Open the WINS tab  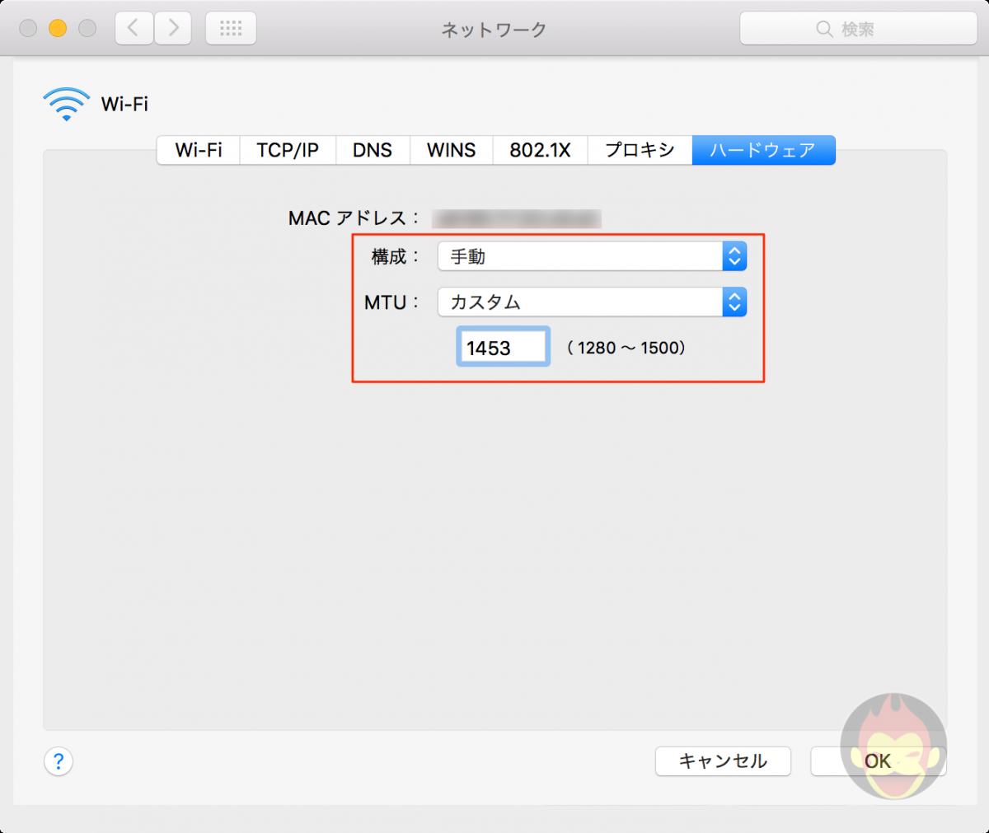(451, 150)
